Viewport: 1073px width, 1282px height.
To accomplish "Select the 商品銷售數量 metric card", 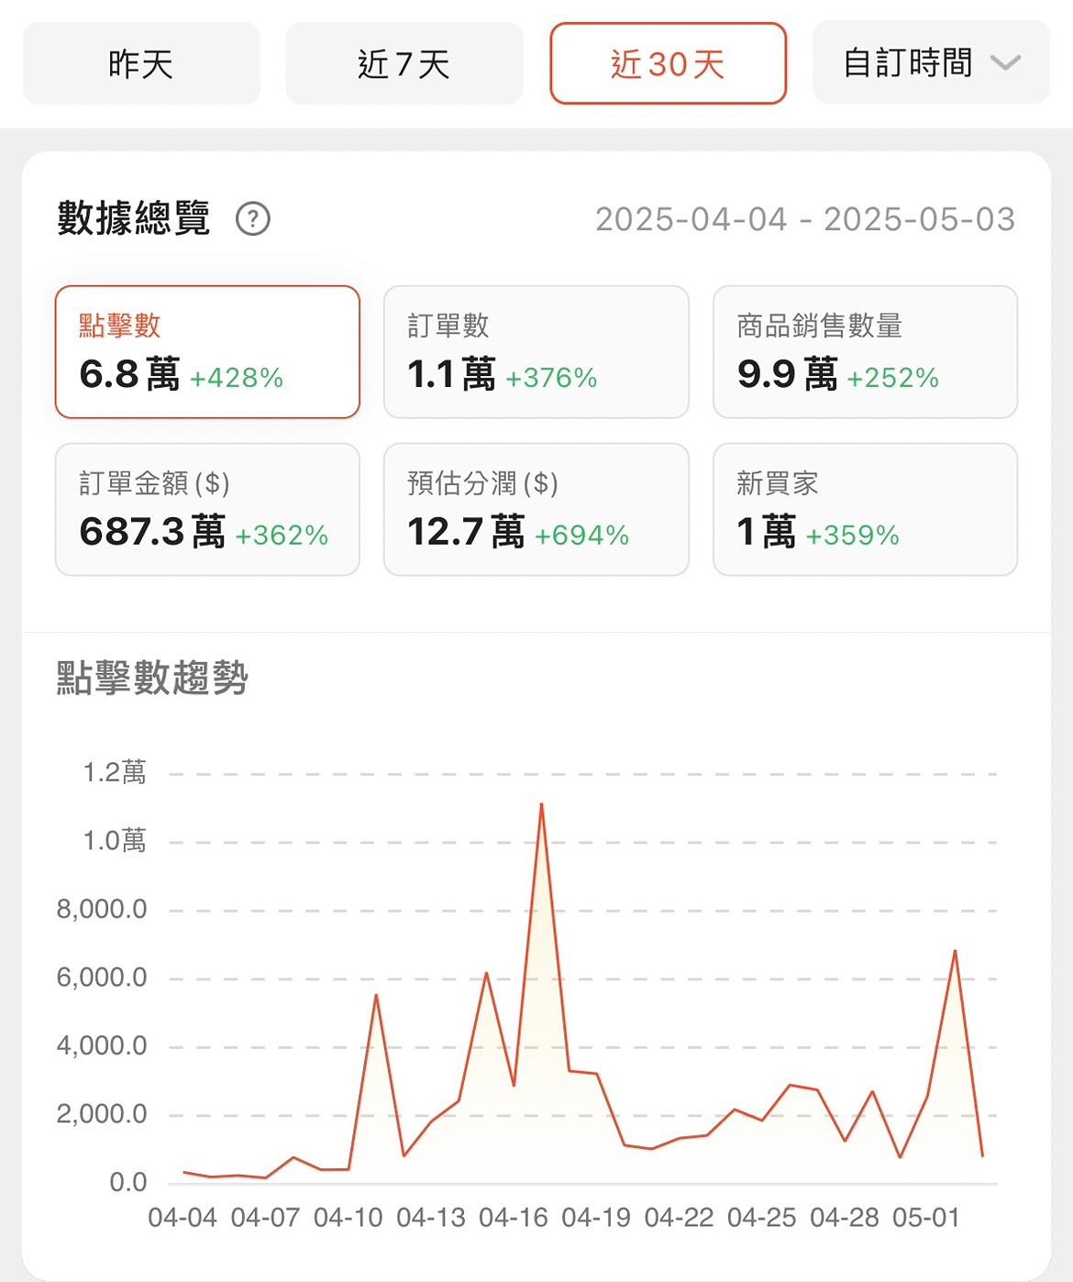I will pos(865,352).
